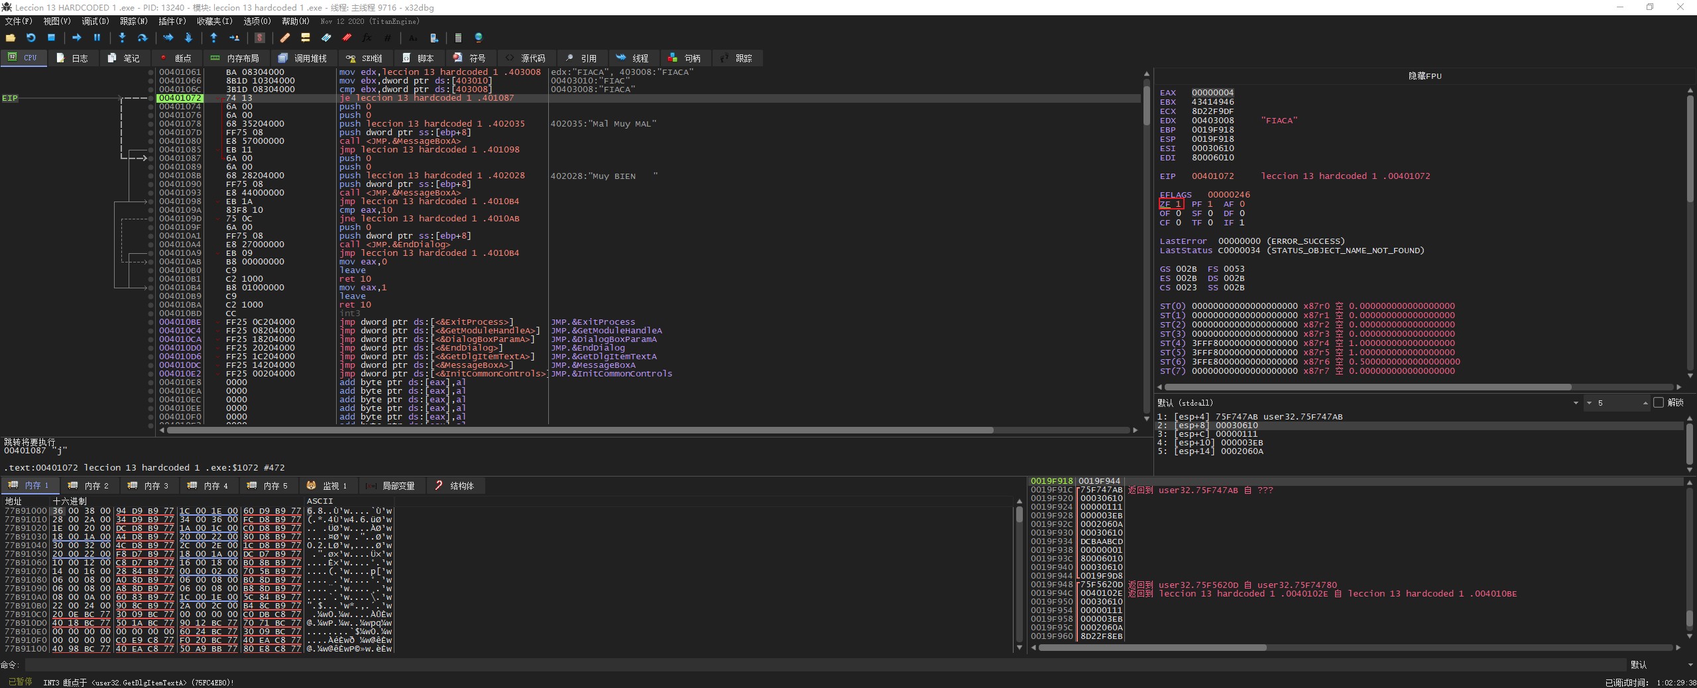Click the Step Into toolbar icon
The image size is (1697, 688).
click(122, 38)
